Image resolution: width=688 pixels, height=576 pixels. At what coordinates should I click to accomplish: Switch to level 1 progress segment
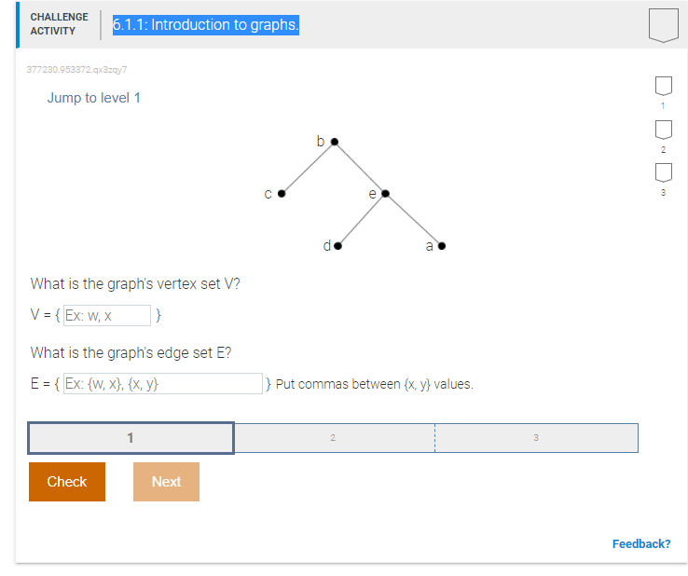point(131,438)
